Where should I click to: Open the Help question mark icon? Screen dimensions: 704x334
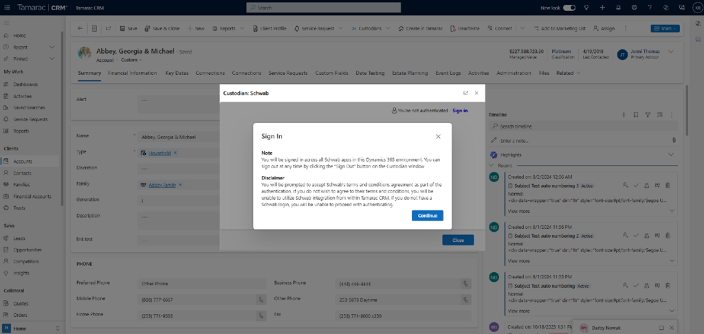tap(650, 8)
